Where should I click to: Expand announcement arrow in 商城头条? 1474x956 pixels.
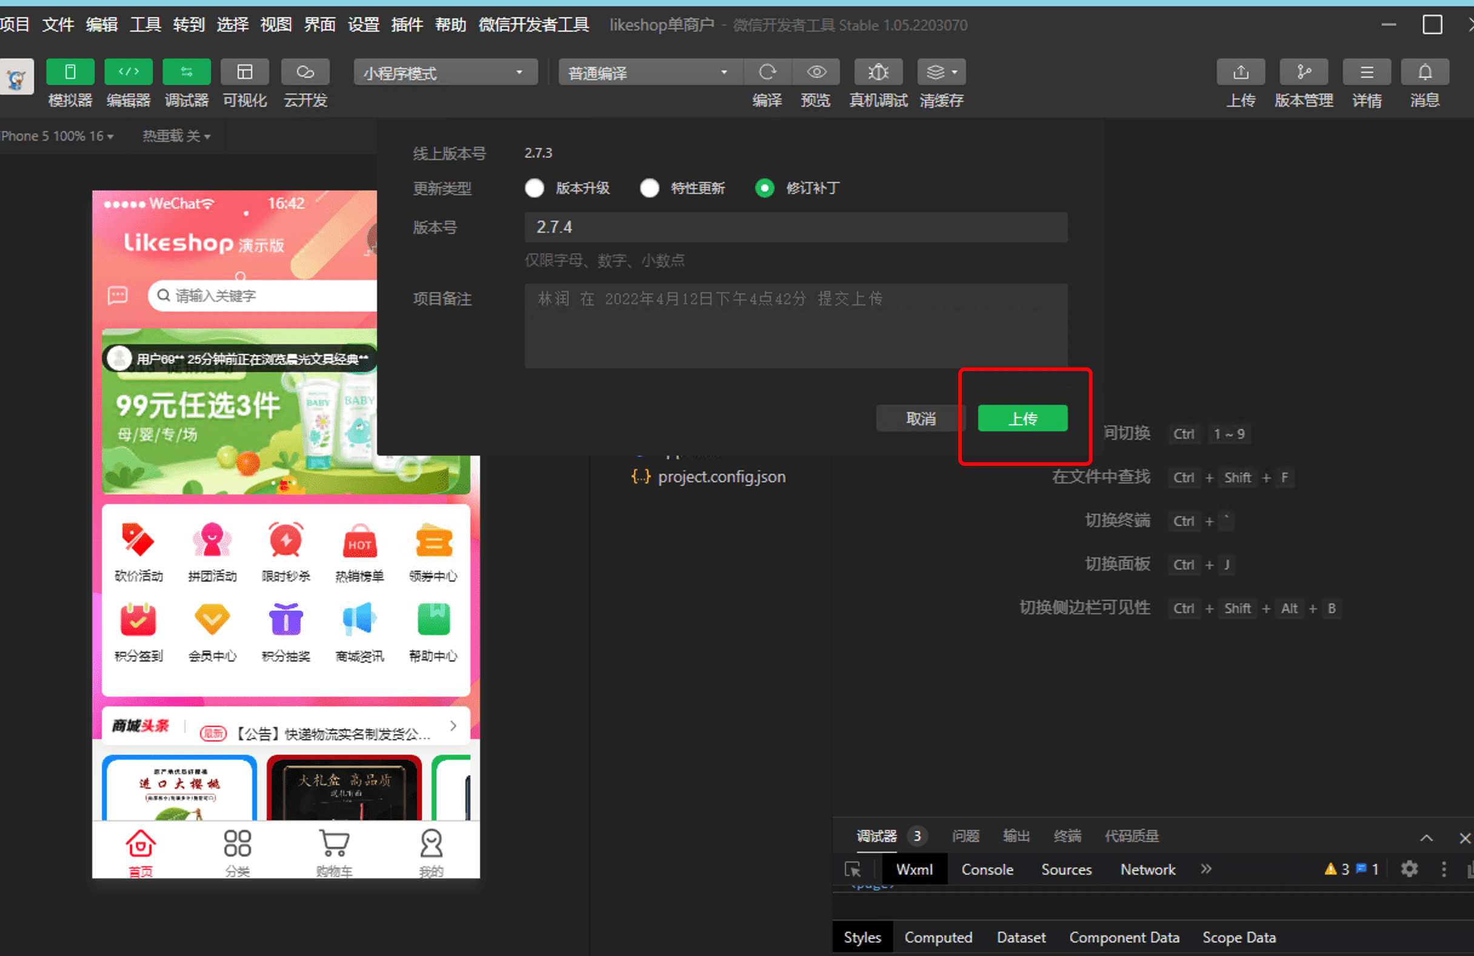coord(453,726)
